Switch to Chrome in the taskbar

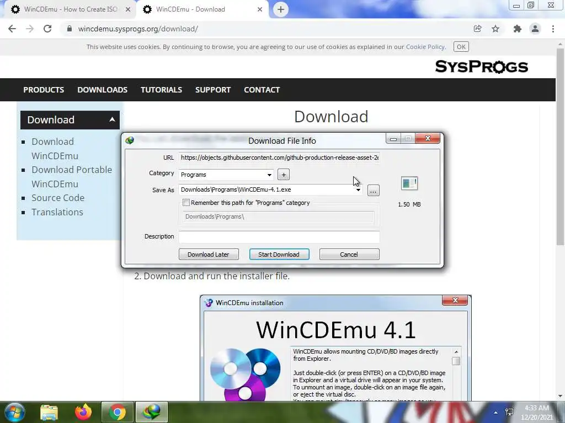tap(118, 412)
